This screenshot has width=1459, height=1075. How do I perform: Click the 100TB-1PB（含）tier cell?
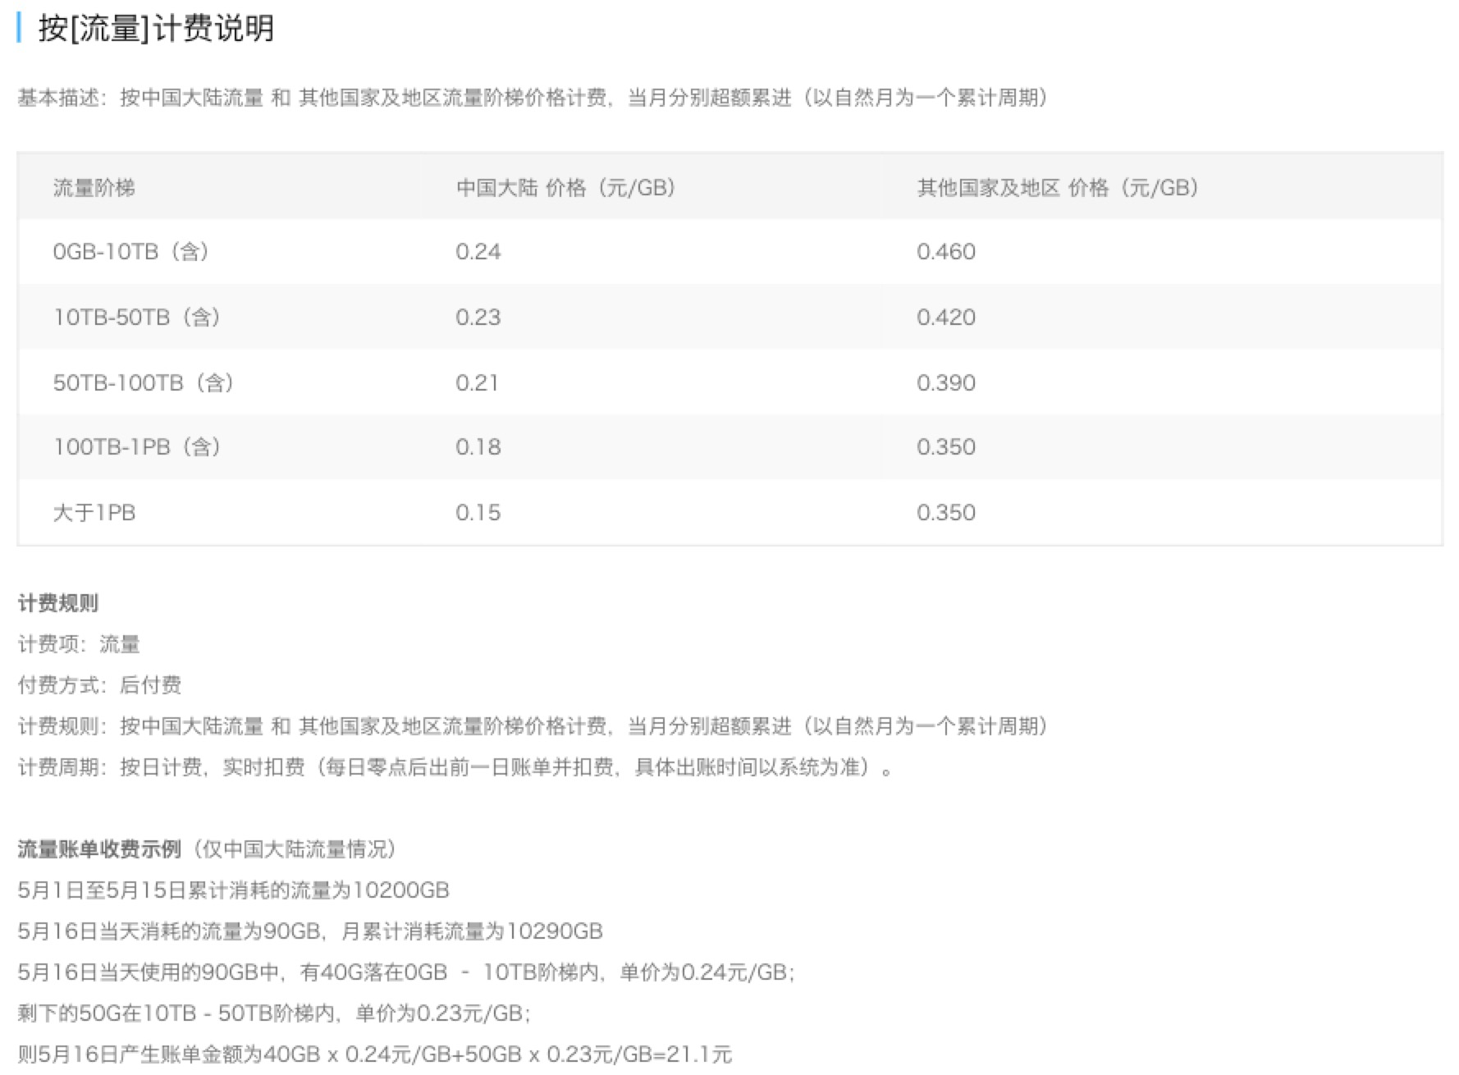[x=138, y=446]
